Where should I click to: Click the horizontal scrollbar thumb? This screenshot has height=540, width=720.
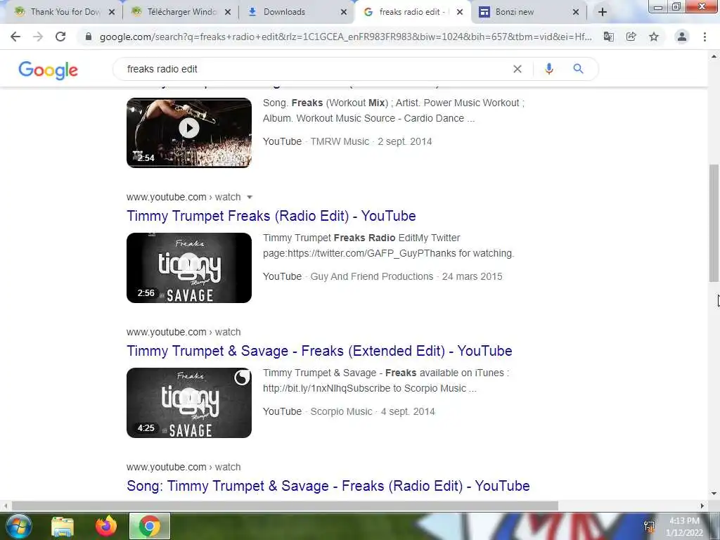click(285, 506)
